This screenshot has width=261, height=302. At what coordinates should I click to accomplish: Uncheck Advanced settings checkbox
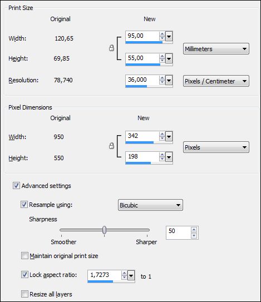tap(16, 186)
